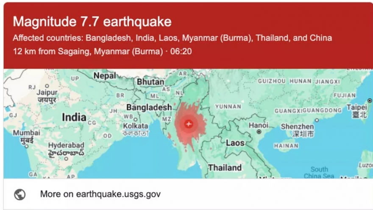Click the Laos country label
The image size is (373, 210).
tap(235, 143)
